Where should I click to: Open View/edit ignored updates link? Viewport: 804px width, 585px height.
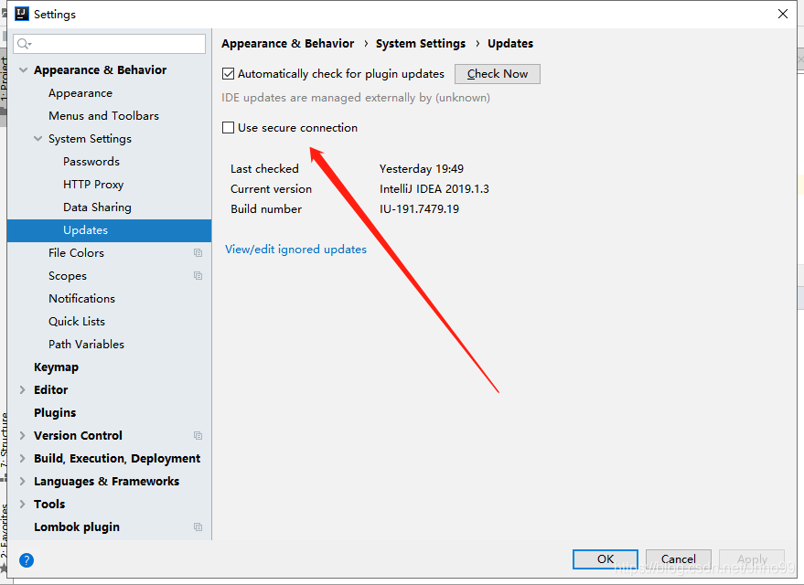point(295,250)
